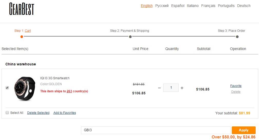Image resolution: width=259 pixels, height=140 pixels.
Task: Decrease quantity with the minus button
Action: [159, 88]
